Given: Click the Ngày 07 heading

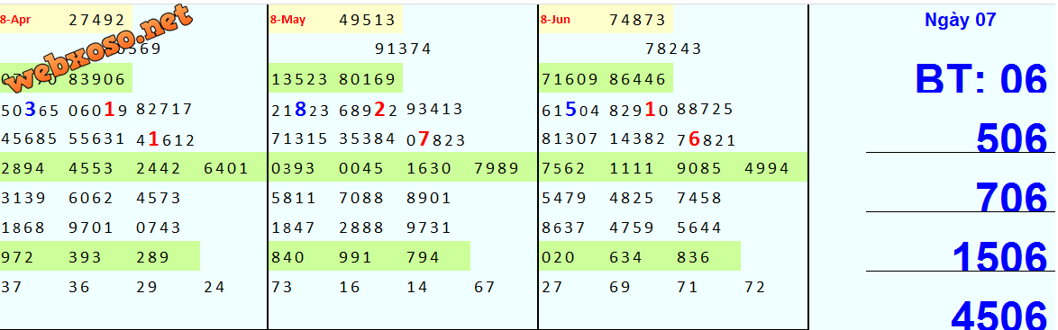Looking at the screenshot, I should [x=960, y=20].
